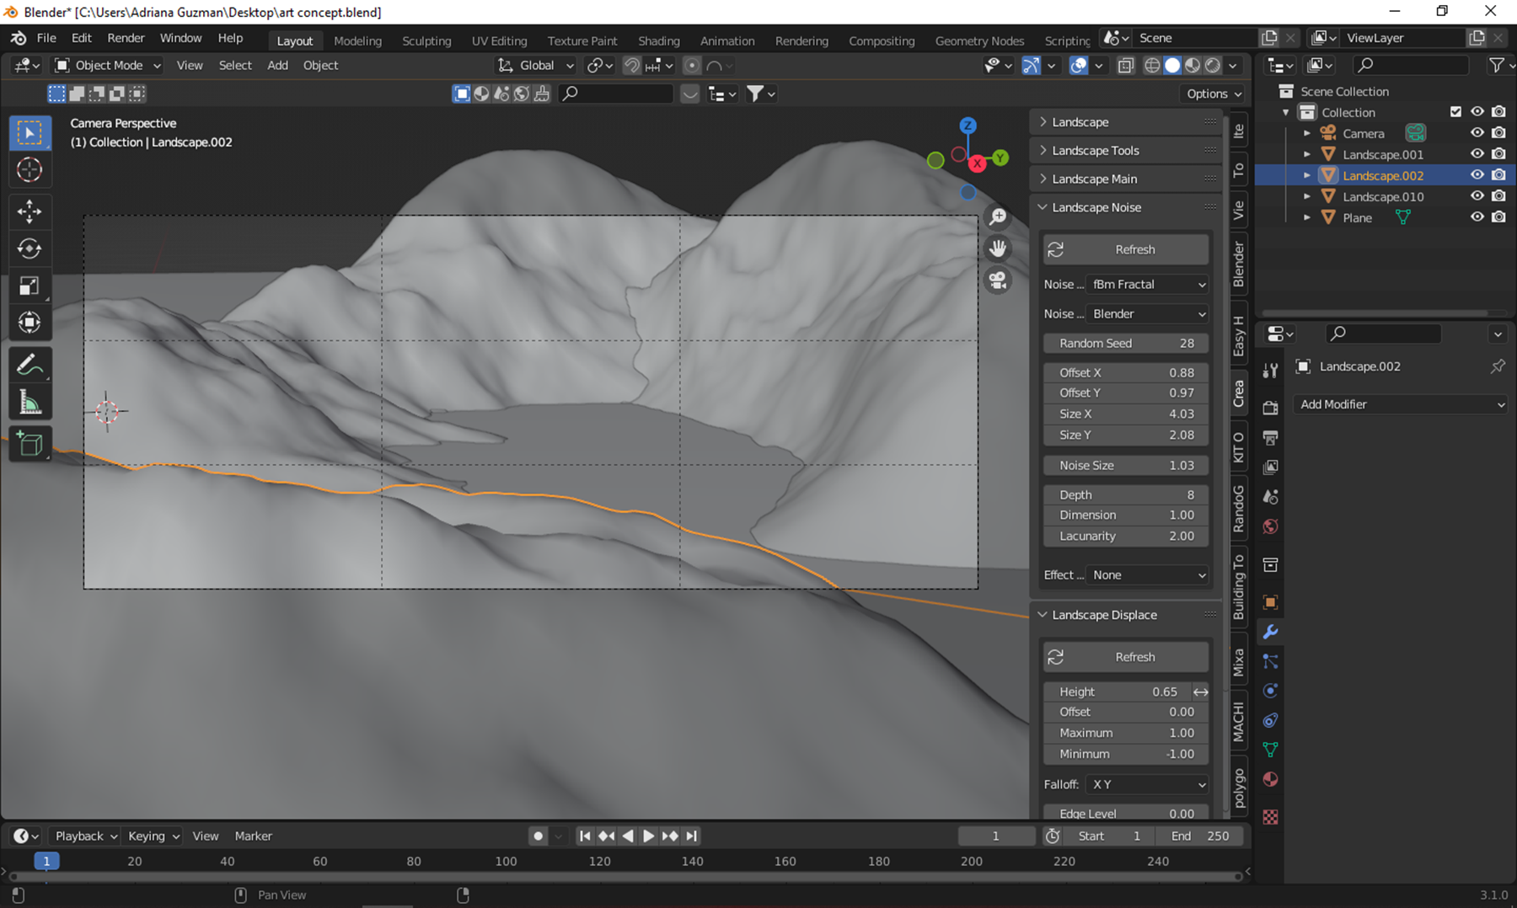Pick the Add Cube tool
Screen dimensions: 1517x908
(29, 444)
